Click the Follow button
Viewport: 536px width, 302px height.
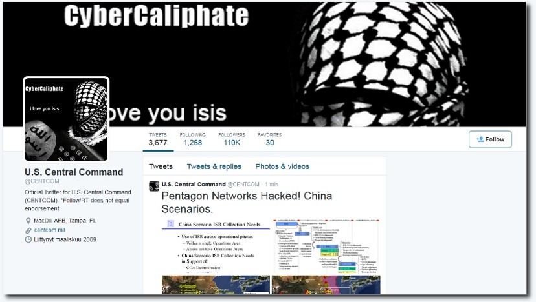[x=490, y=139]
